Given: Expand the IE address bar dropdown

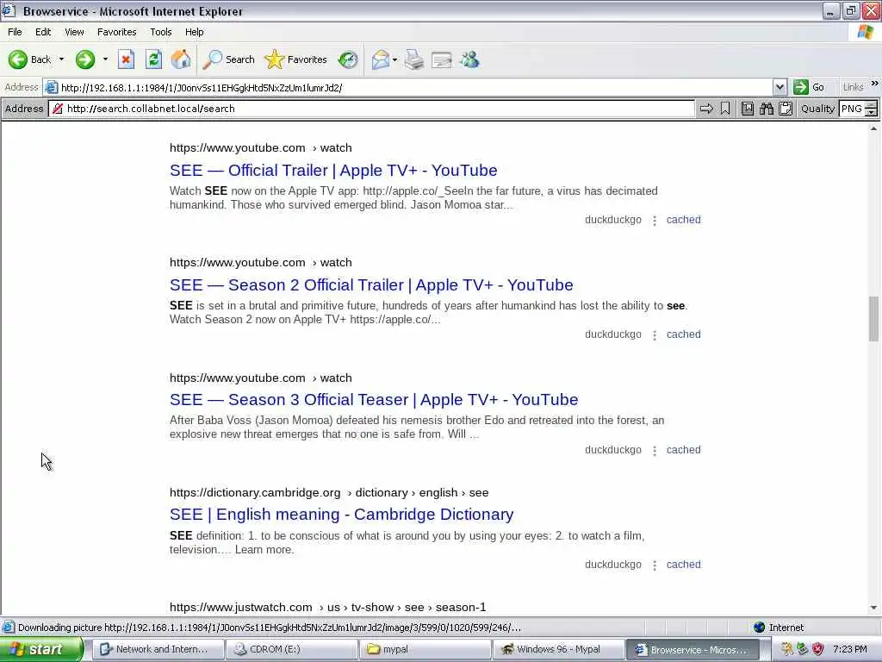Looking at the screenshot, I should click(x=779, y=87).
